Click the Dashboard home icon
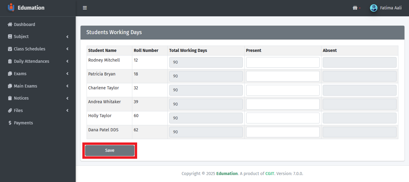The image size is (409, 182). pos(10,24)
